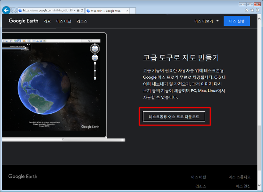
Task: Click the browser forward arrow button
Action: 14,11
